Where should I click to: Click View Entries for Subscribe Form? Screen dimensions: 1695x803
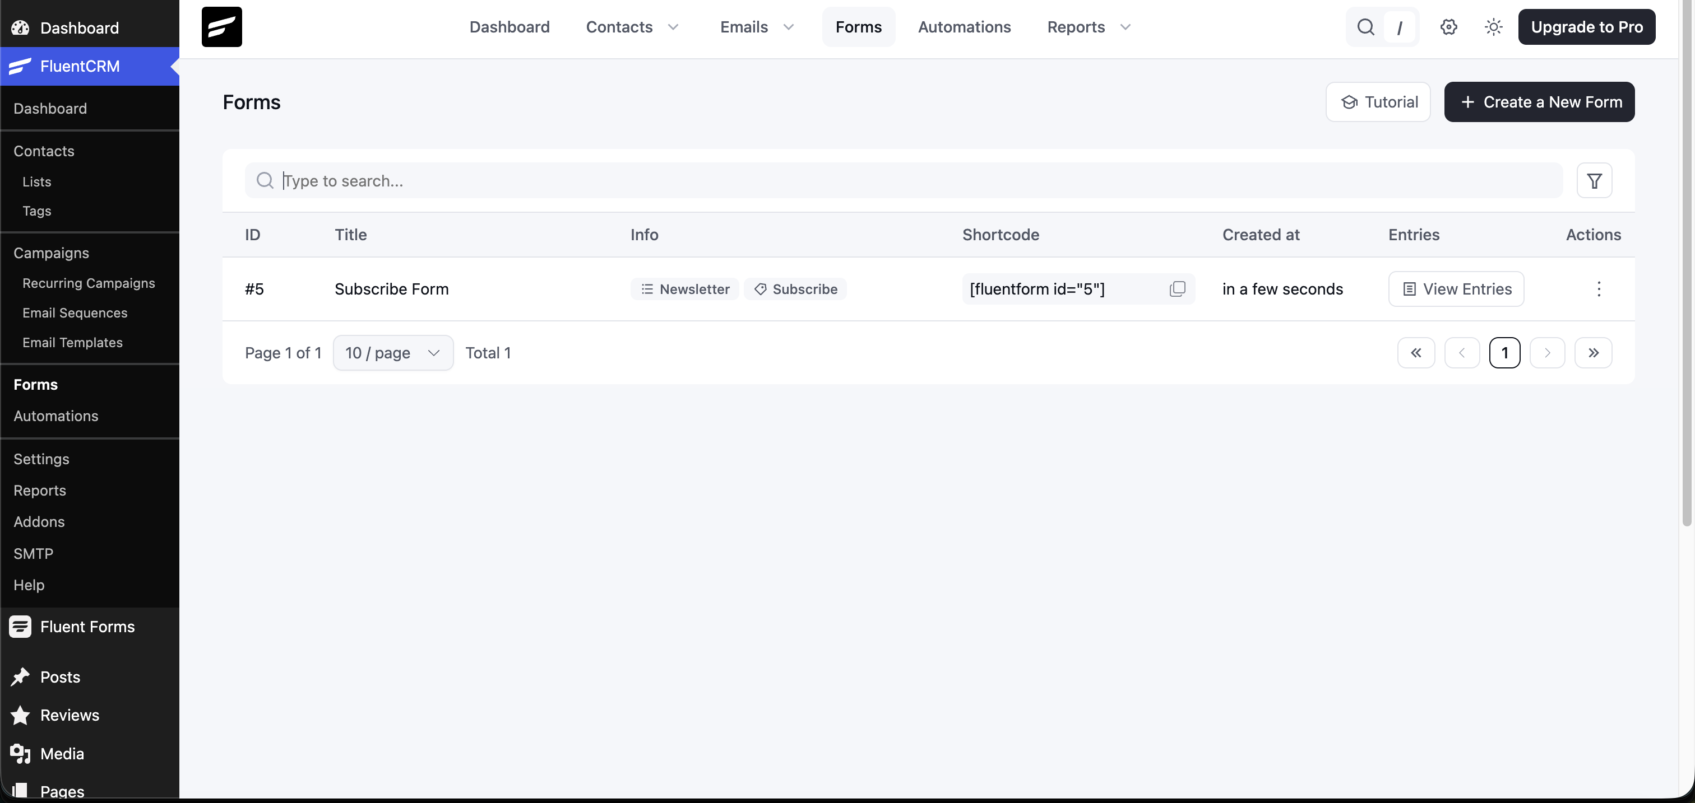[x=1456, y=289]
